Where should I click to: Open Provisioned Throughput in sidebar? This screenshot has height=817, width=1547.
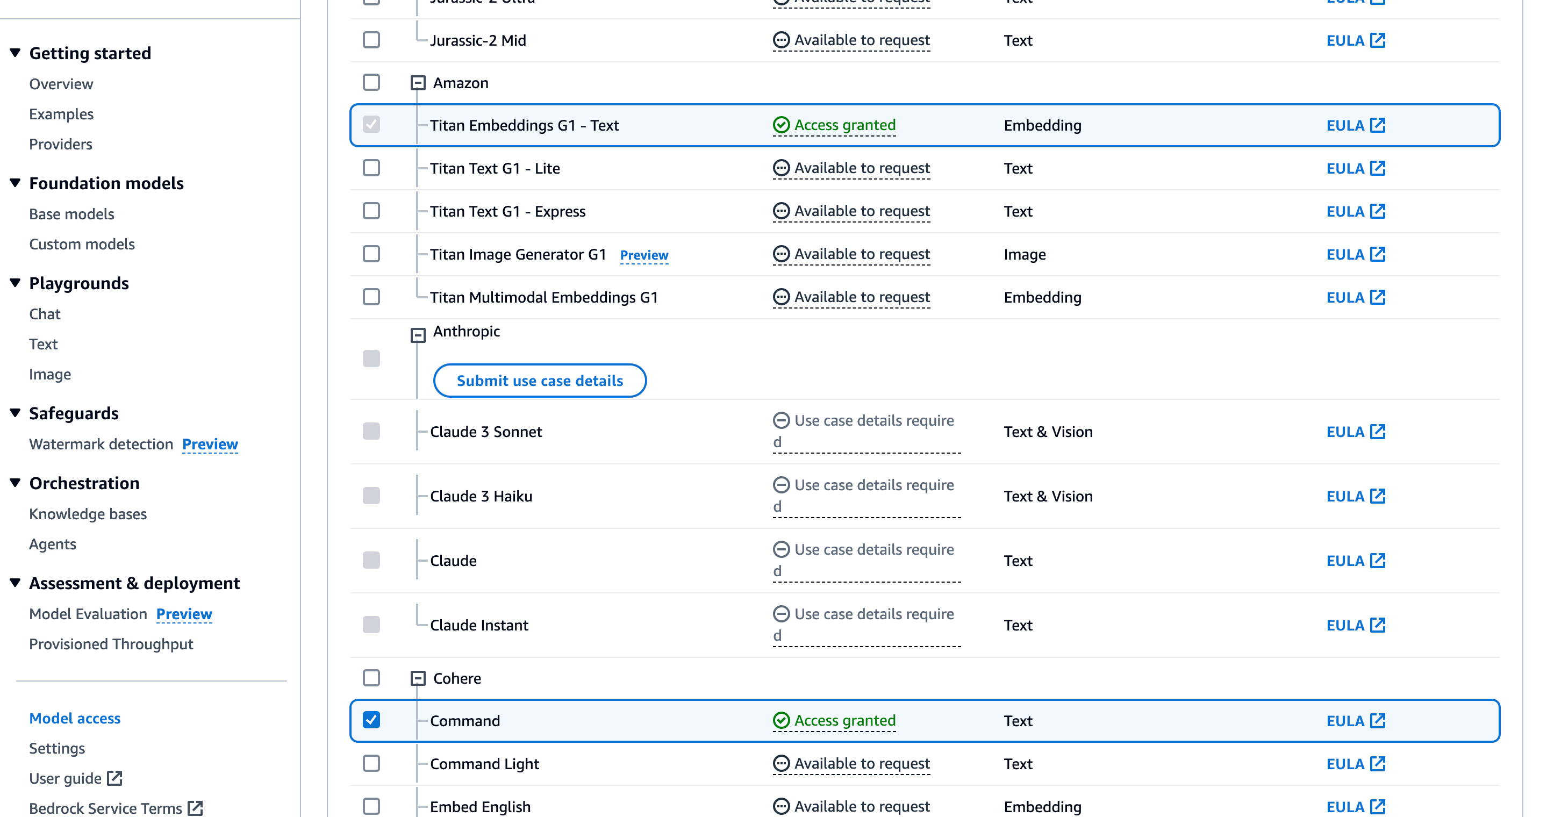[x=111, y=644]
